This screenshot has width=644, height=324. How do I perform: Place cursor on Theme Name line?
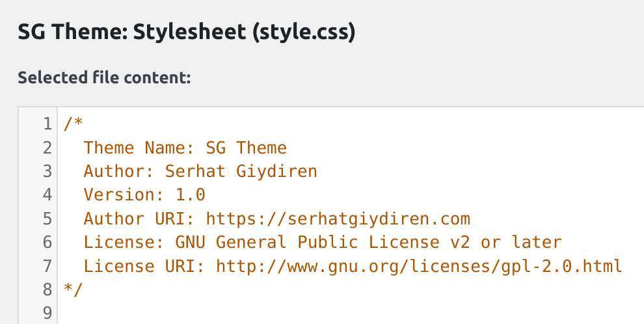click(x=185, y=148)
